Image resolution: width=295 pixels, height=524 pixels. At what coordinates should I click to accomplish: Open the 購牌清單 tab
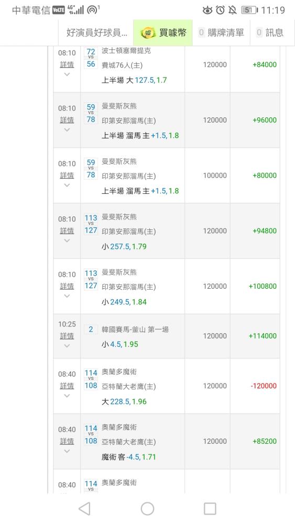point(221,32)
